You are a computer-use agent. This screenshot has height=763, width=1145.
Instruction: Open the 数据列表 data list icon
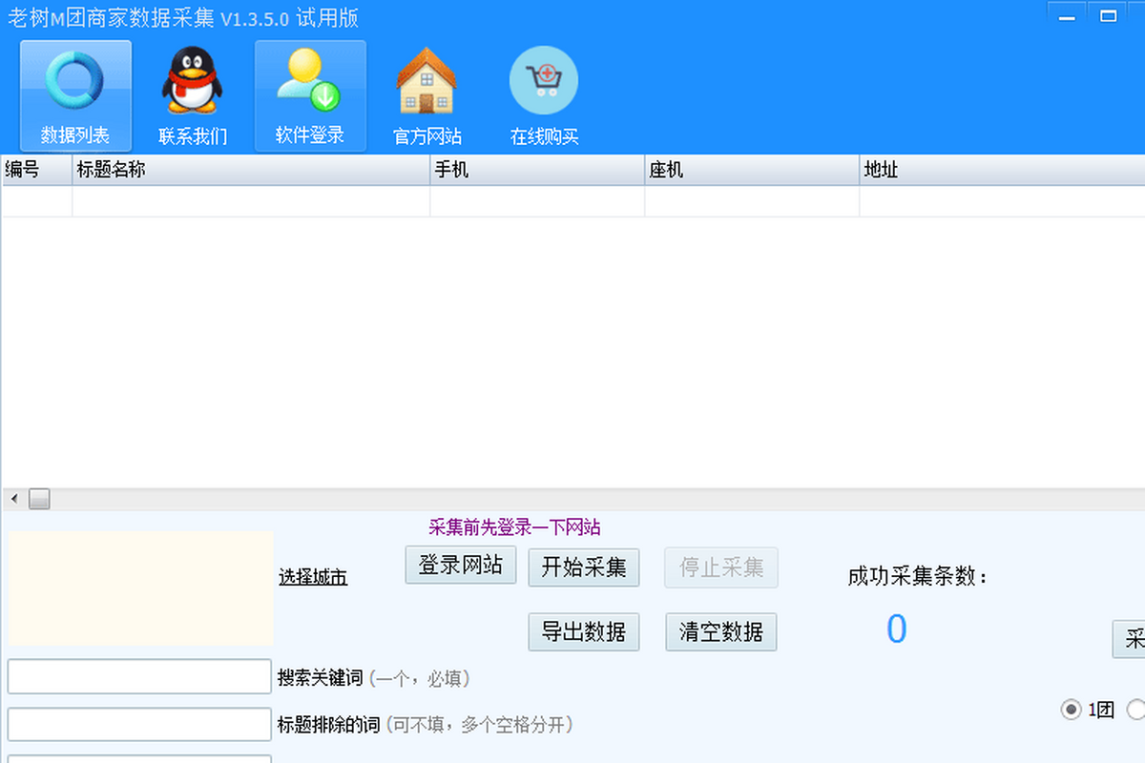[x=75, y=95]
